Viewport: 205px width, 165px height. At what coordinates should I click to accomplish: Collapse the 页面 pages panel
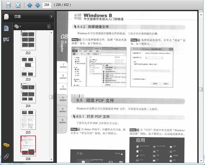tap(51, 17)
